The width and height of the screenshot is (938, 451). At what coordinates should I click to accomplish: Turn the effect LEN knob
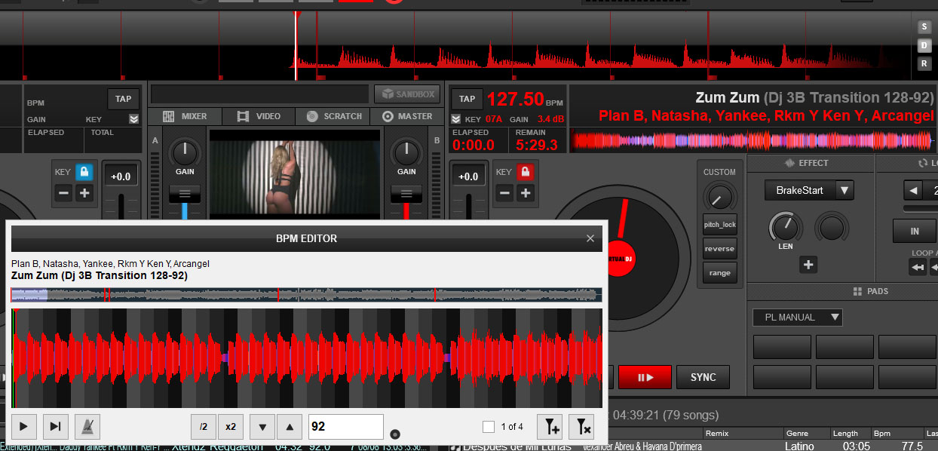786,227
